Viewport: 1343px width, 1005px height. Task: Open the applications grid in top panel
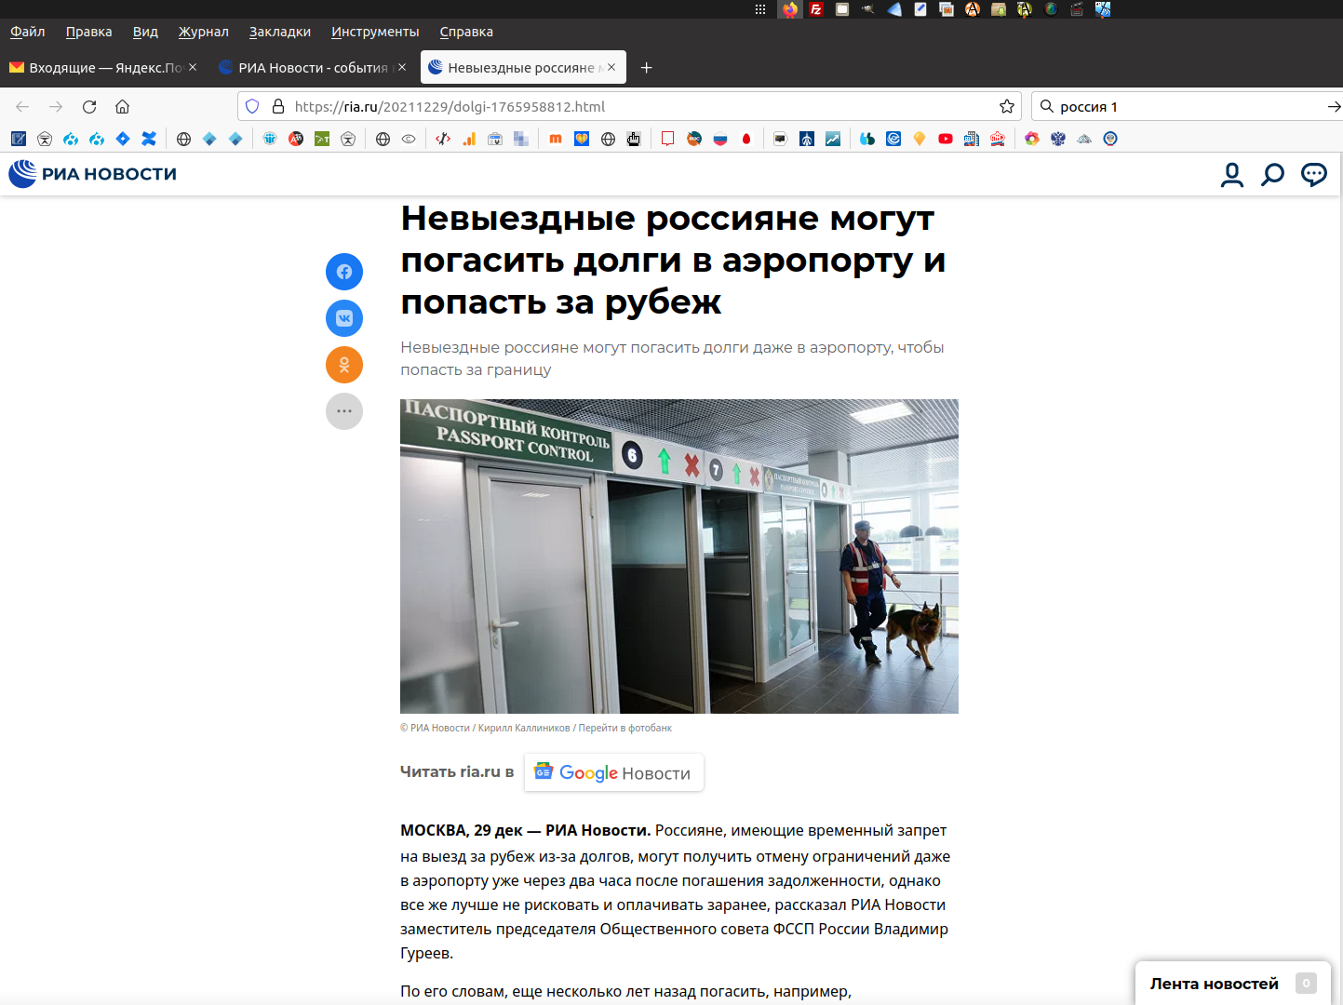(x=760, y=9)
